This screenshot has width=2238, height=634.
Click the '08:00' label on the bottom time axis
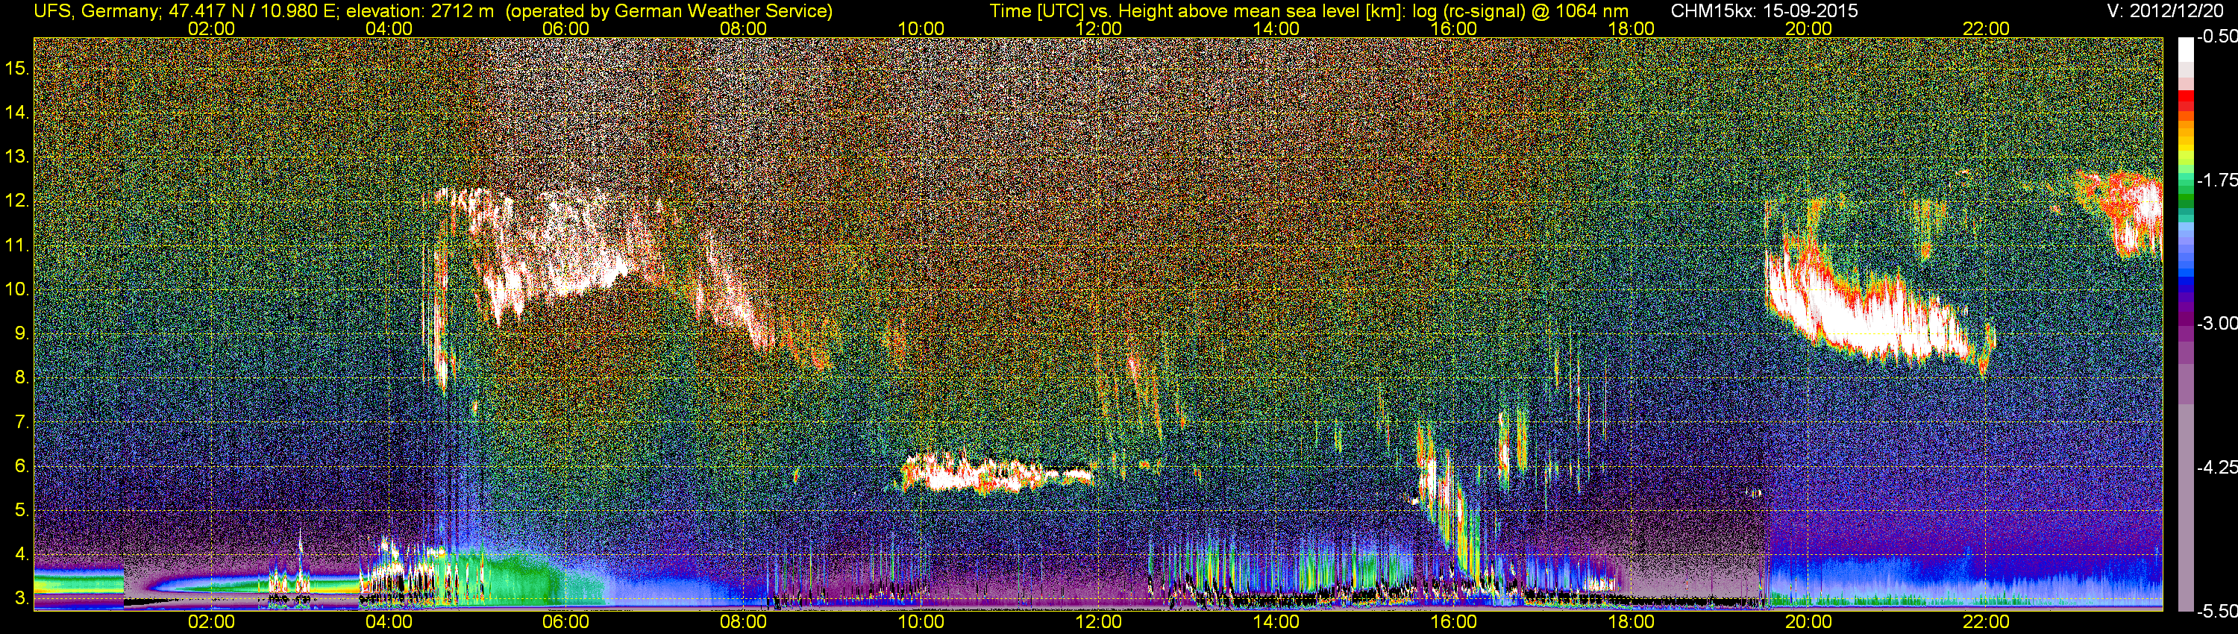(744, 622)
